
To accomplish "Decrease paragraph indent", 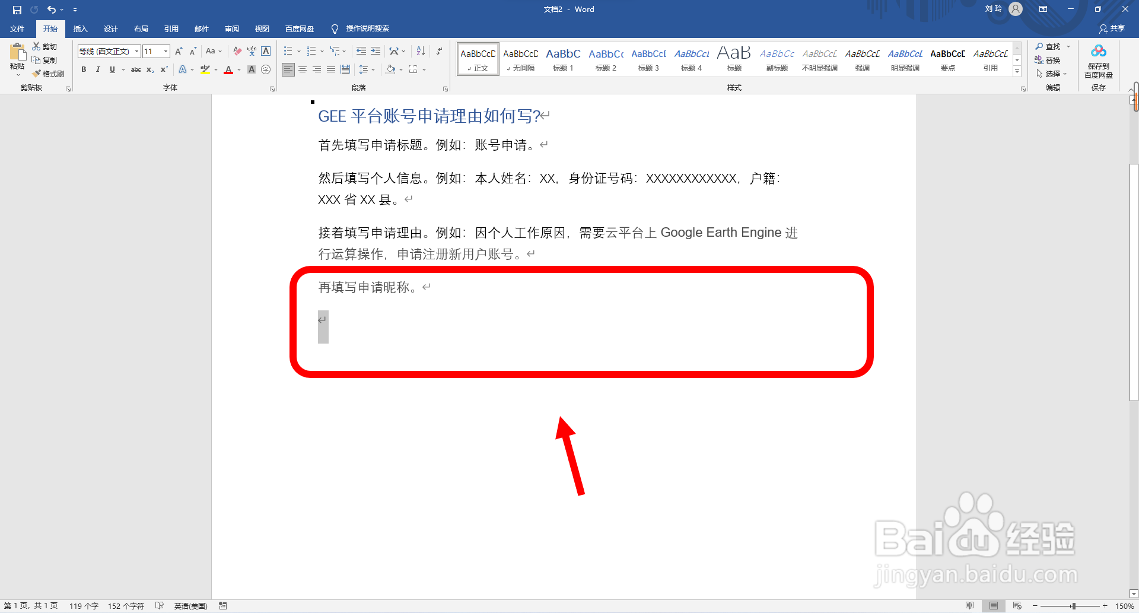I will pyautogui.click(x=361, y=51).
